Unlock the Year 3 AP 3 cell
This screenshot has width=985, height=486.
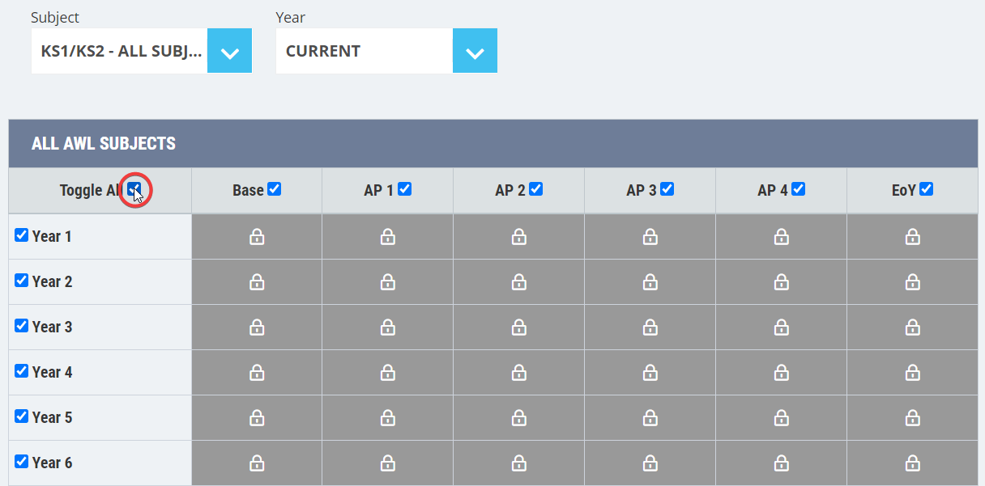click(650, 327)
